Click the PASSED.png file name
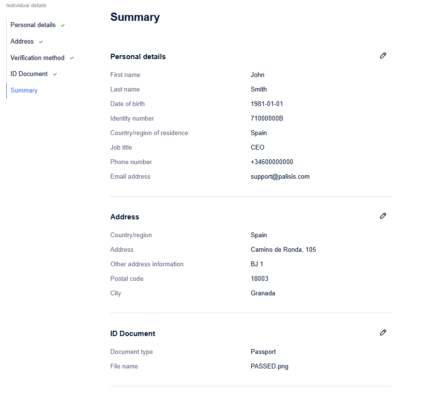The width and height of the screenshot is (426, 398). [x=269, y=367]
